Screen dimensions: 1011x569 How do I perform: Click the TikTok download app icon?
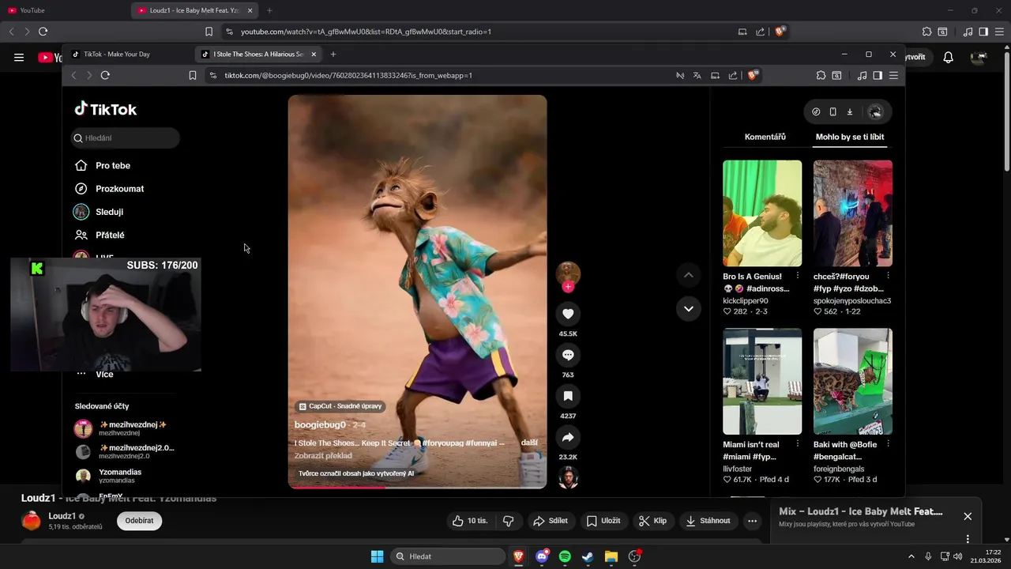coord(850,112)
